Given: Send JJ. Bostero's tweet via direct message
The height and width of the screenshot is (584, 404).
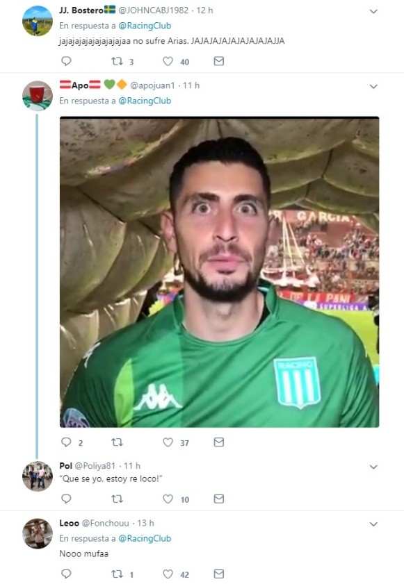Looking at the screenshot, I should click(218, 61).
